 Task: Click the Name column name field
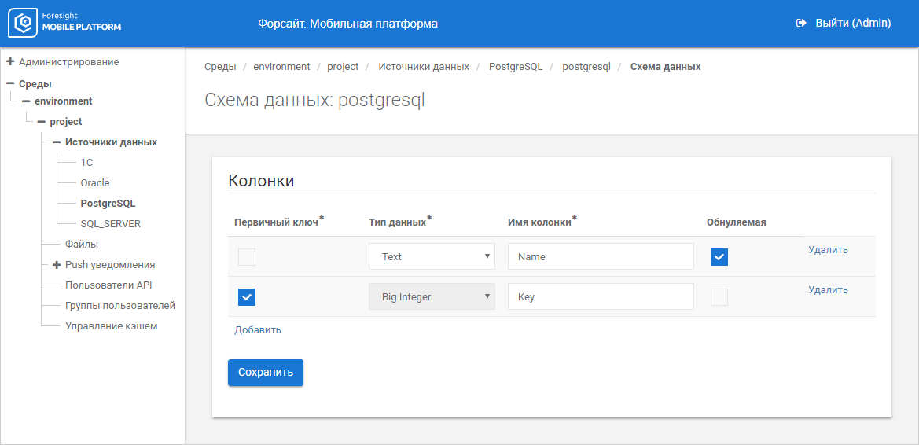point(601,256)
